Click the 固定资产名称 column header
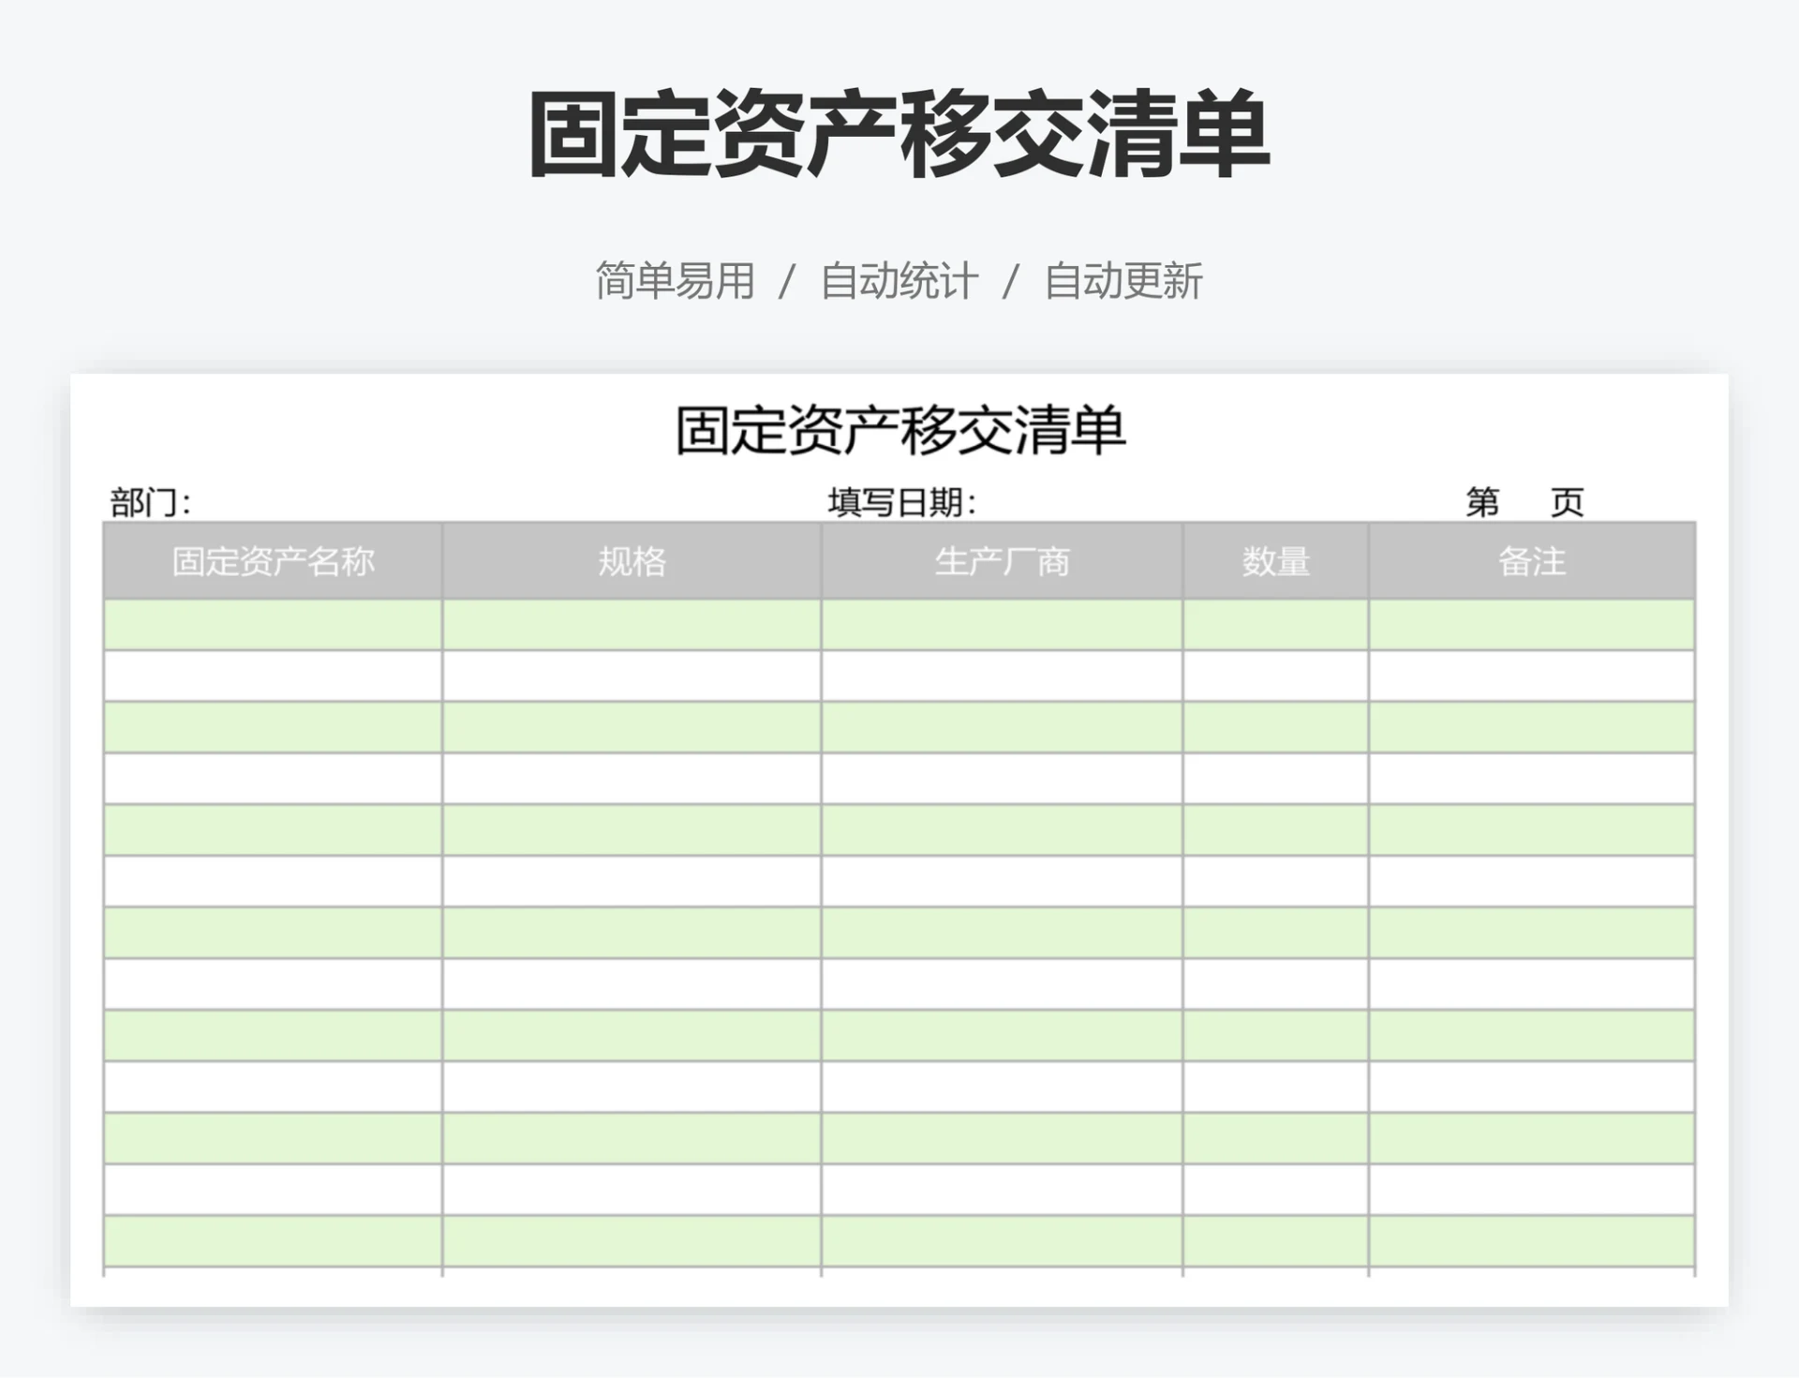 274,562
